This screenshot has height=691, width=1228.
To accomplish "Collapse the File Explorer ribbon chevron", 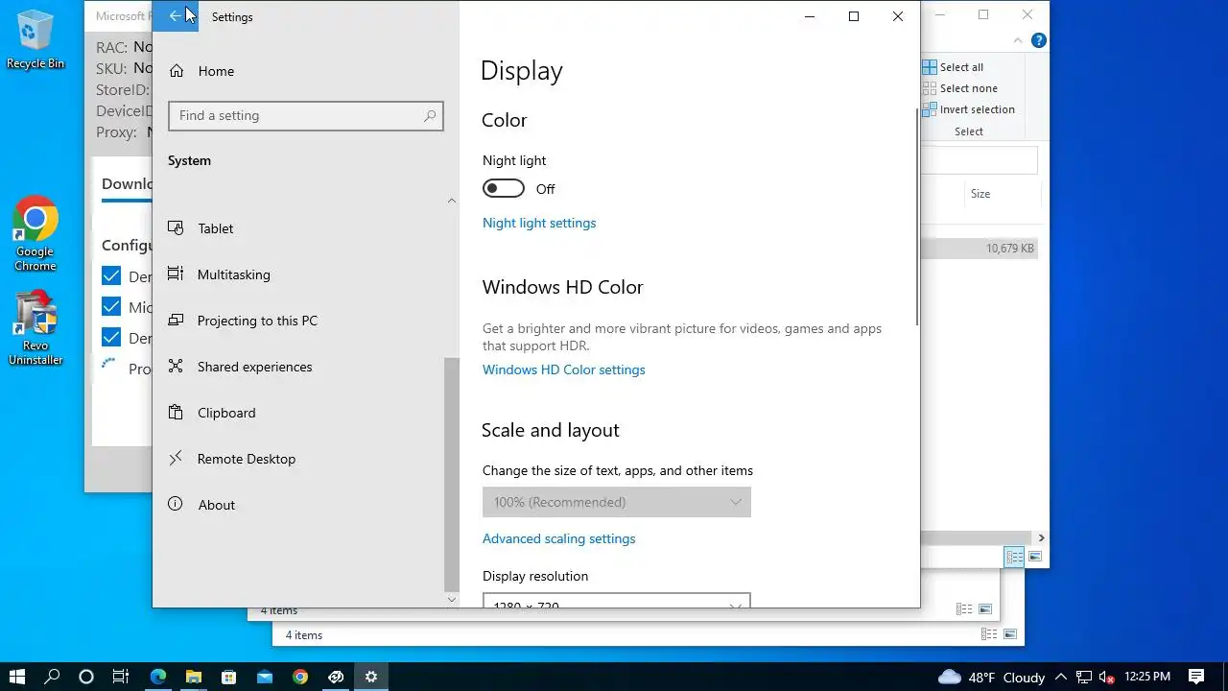I will tap(1019, 40).
